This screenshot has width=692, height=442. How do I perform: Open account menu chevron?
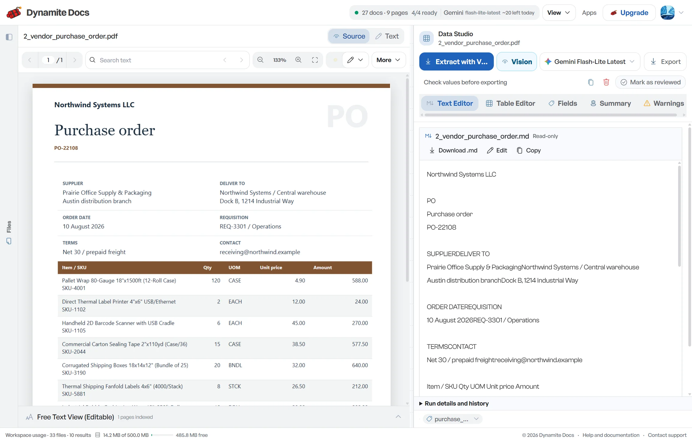click(681, 13)
